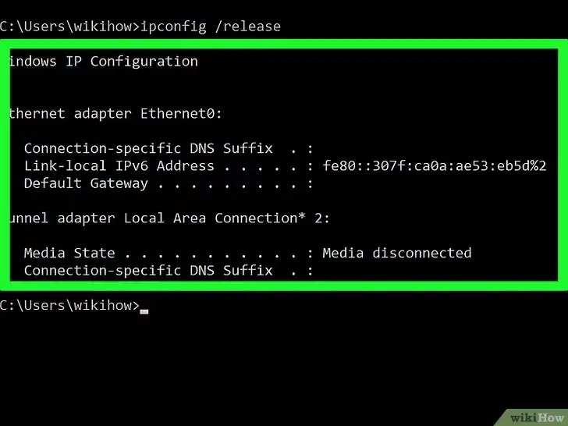Click "Connection-specific DNS Suffix" under the Ethernet adapter
Screen dimensions: 568x426
coord(148,148)
